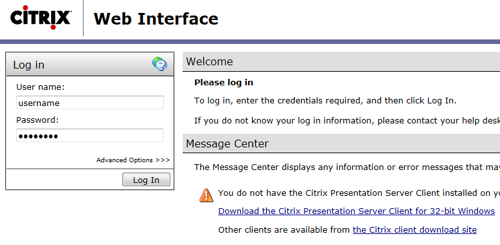Click the 'Password:' label

click(x=38, y=120)
